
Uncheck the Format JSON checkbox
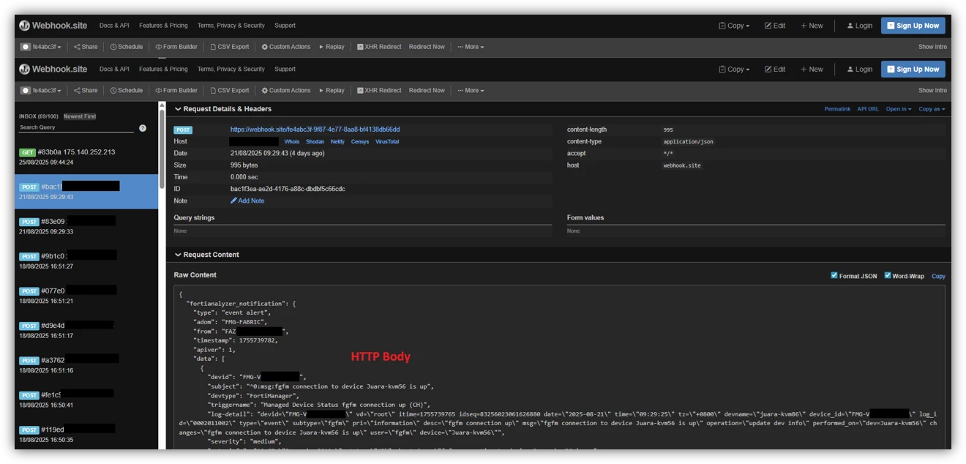(x=834, y=276)
